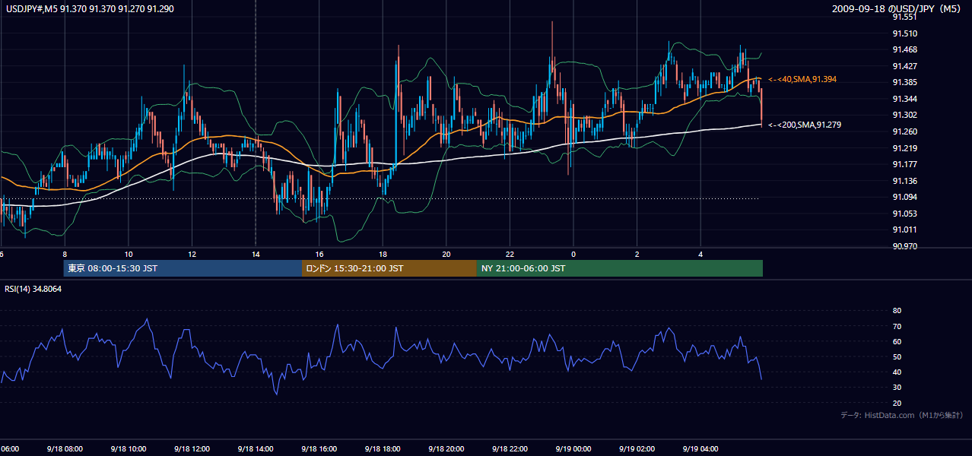This screenshot has width=972, height=456.
Task: Click the 91.468 price axis label
Action: tap(904, 50)
